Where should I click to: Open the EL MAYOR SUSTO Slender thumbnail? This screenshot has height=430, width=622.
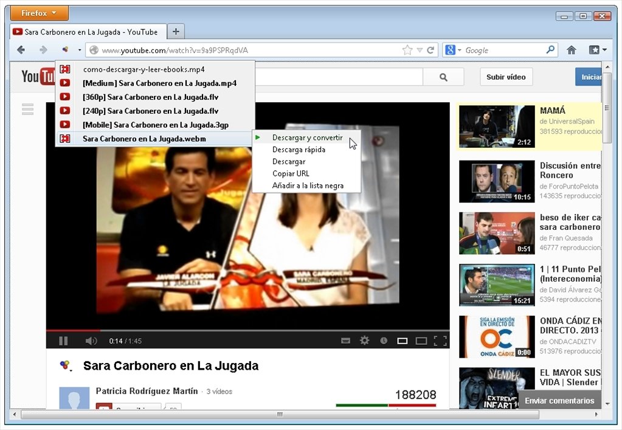[x=497, y=388]
